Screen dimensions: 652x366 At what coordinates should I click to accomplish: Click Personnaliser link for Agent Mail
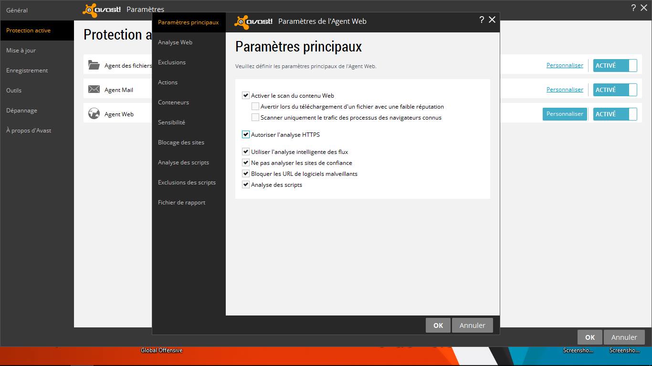click(x=565, y=90)
